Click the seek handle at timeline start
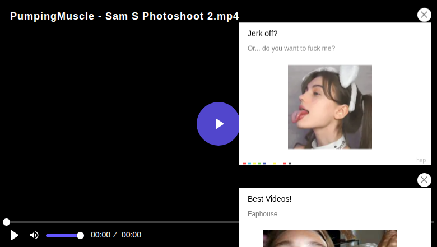This screenshot has height=247, width=437. tap(6, 222)
